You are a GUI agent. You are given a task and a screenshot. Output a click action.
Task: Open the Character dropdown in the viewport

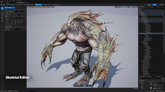pyautogui.click(x=44, y=7)
